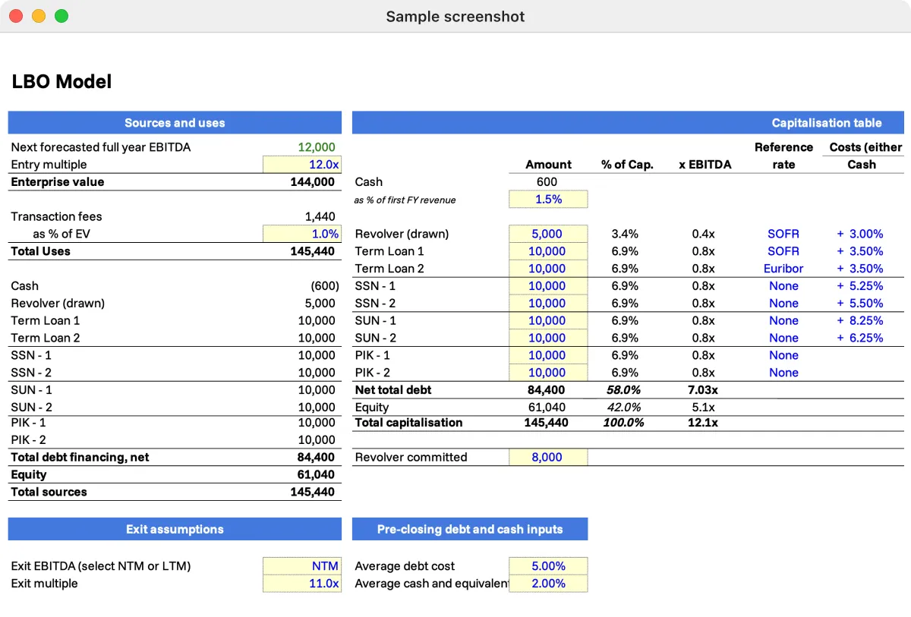
Task: Select the Net total debt row value
Action: click(x=548, y=389)
